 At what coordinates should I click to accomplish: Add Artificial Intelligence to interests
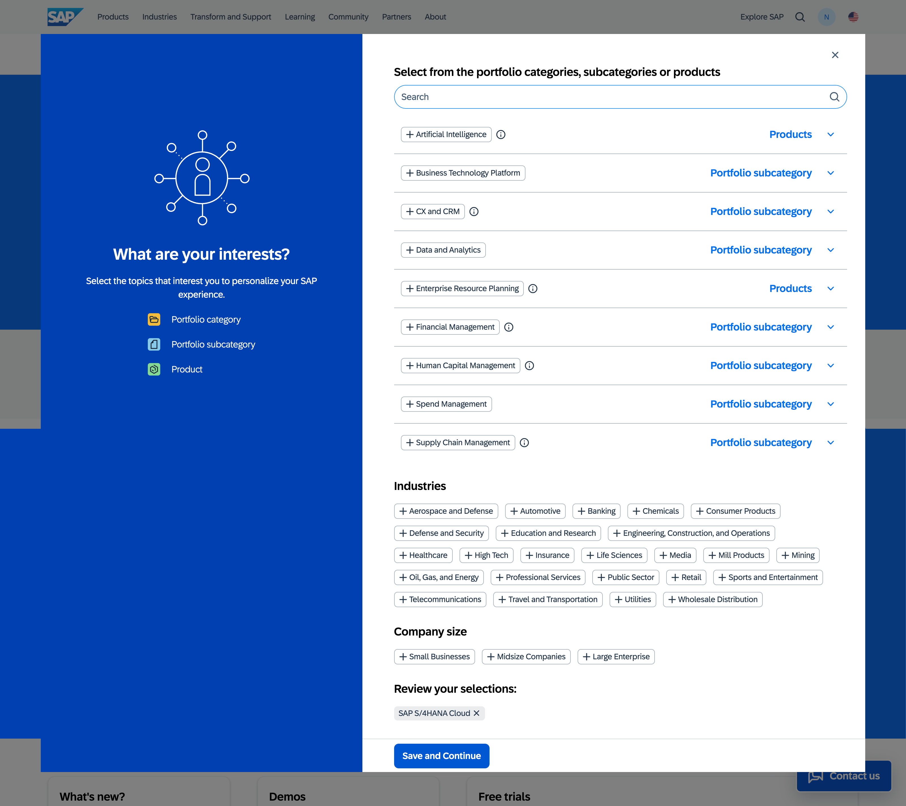tap(446, 134)
